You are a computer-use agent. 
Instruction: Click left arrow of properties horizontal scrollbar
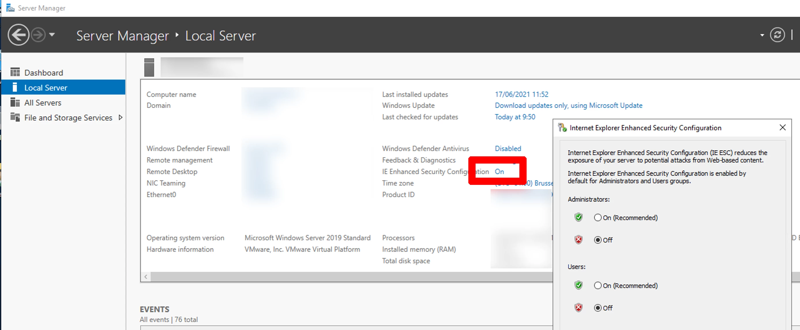coord(146,277)
